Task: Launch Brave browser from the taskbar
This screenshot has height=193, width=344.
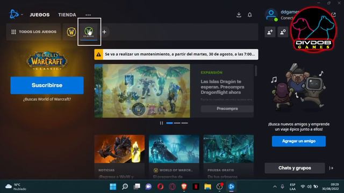Action: tap(184, 187)
